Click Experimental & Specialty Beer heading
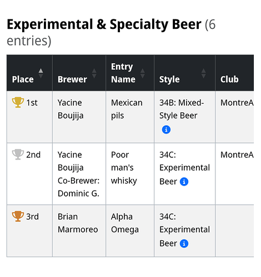Screen dimensions: 261x277 104,24
